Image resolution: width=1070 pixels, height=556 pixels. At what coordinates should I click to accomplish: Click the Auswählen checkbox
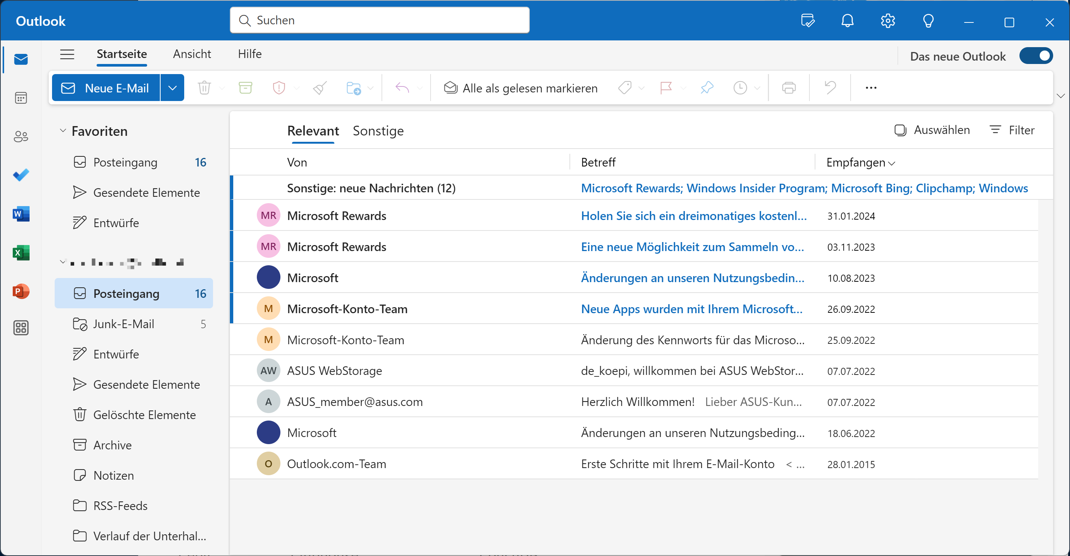[900, 130]
